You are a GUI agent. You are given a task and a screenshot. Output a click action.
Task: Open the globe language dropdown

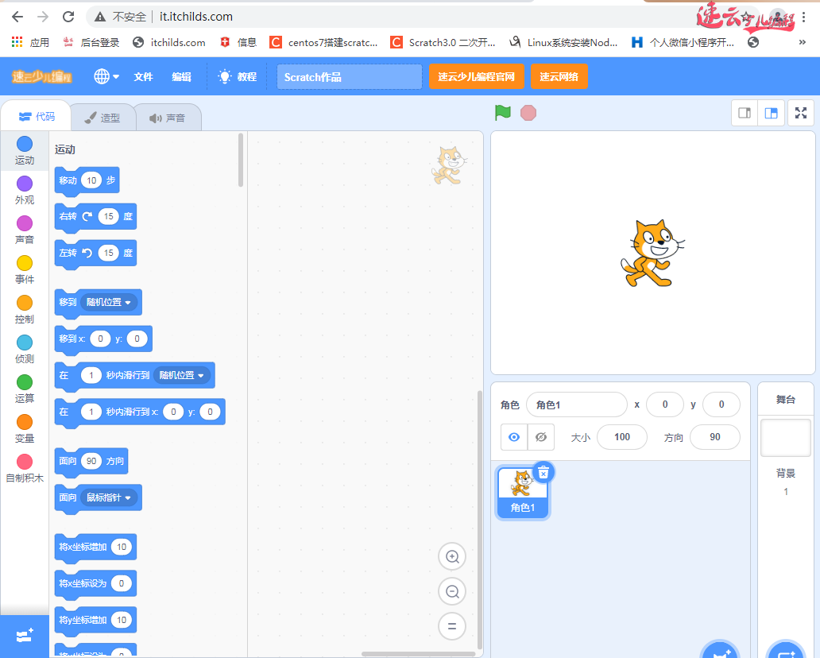click(x=106, y=77)
